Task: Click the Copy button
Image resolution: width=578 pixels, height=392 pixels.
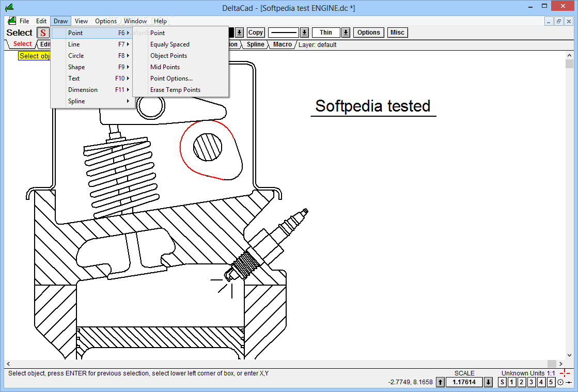Action: 256,33
